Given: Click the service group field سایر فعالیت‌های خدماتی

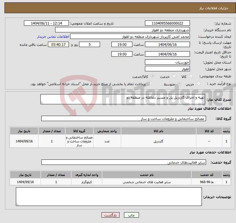Looking at the screenshot, I should [124, 162].
